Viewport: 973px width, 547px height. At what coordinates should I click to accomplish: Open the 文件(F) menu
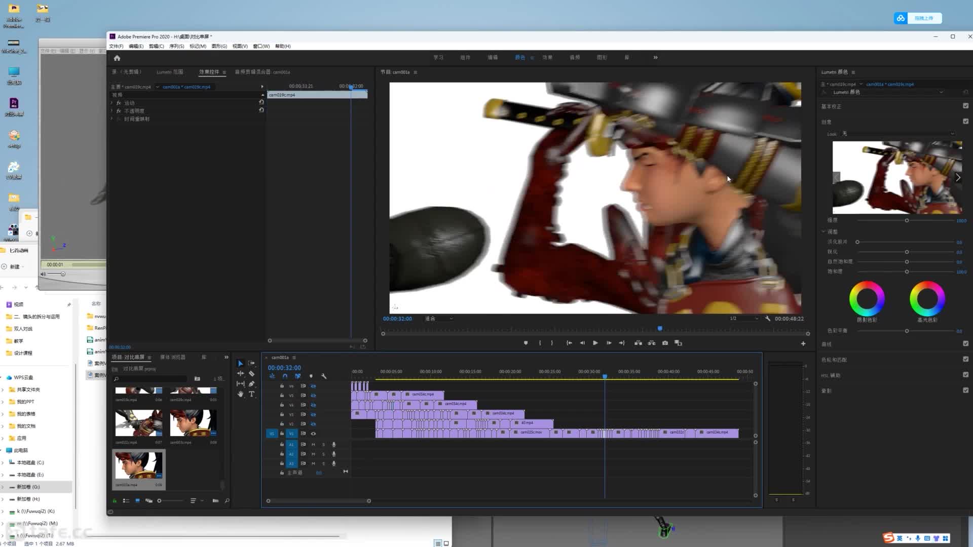[116, 46]
